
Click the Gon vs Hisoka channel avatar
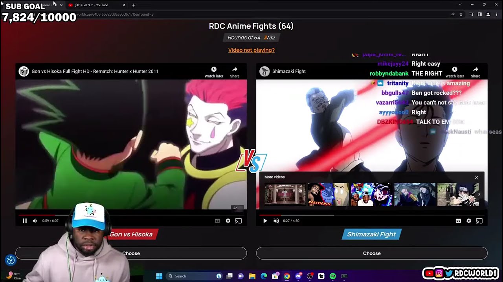(x=24, y=71)
